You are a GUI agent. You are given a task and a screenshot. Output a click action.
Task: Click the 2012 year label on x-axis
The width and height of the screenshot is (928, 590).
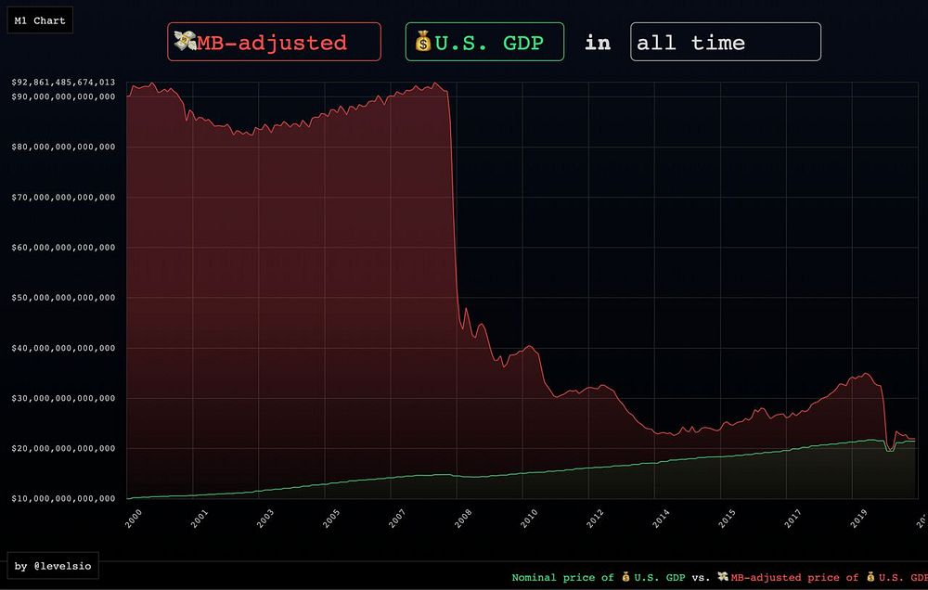click(x=596, y=519)
